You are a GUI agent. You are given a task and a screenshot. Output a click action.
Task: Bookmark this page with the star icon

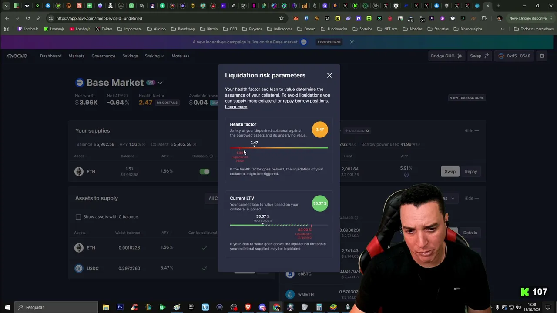[281, 18]
